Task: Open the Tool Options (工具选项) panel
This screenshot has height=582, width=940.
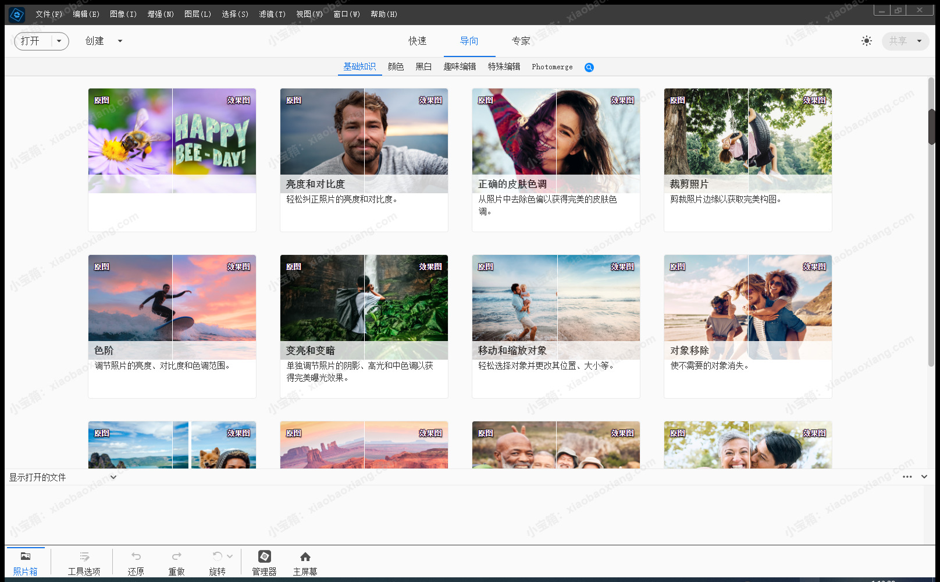Action: click(84, 556)
